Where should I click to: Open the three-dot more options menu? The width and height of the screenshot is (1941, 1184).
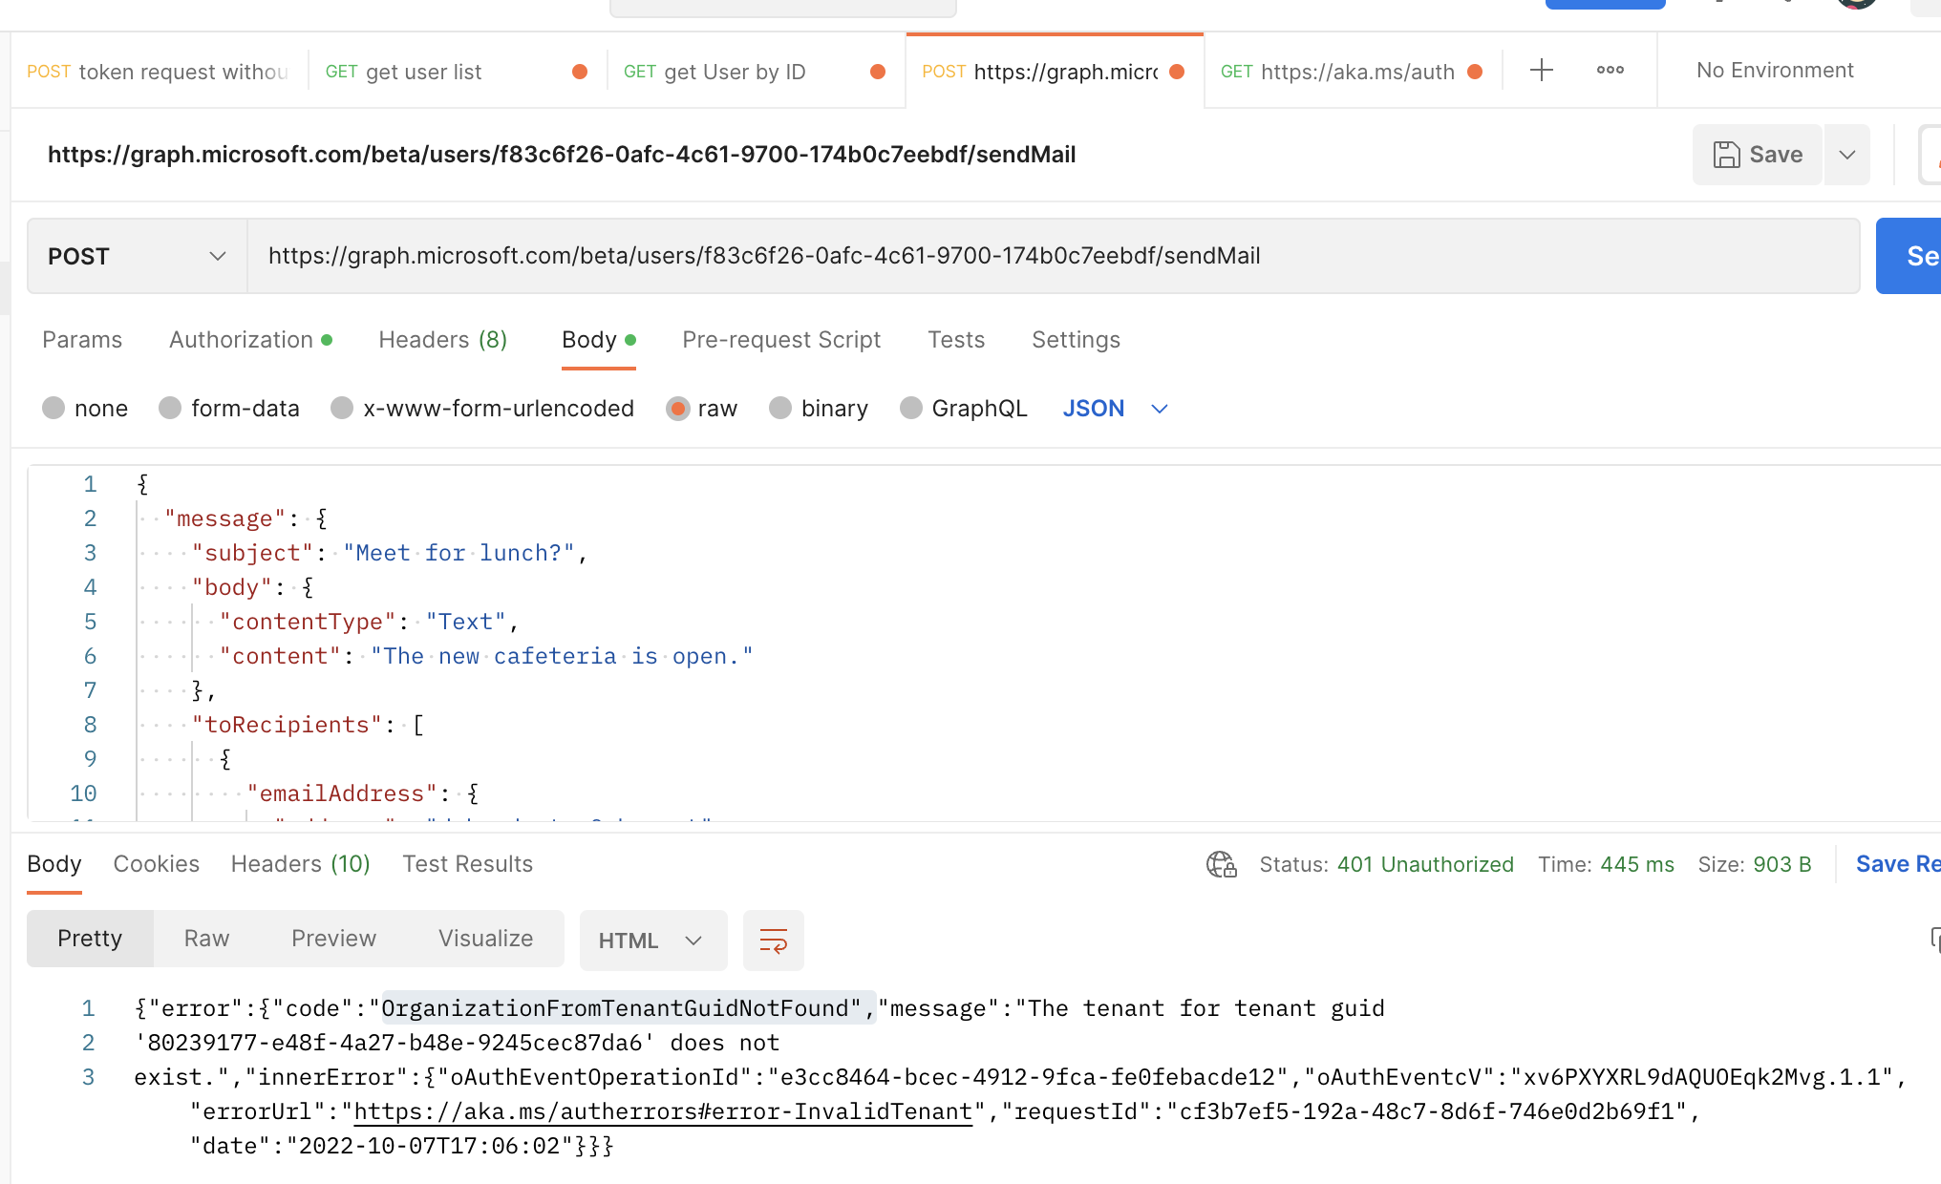1610,71
